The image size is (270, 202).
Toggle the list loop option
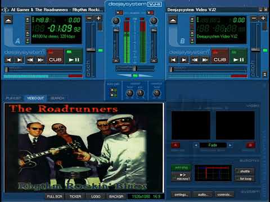point(245,178)
